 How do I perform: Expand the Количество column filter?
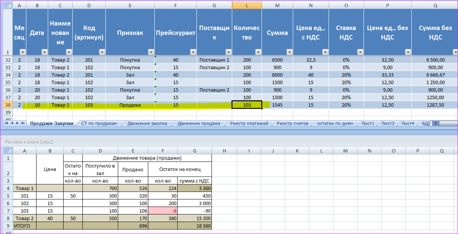258,52
